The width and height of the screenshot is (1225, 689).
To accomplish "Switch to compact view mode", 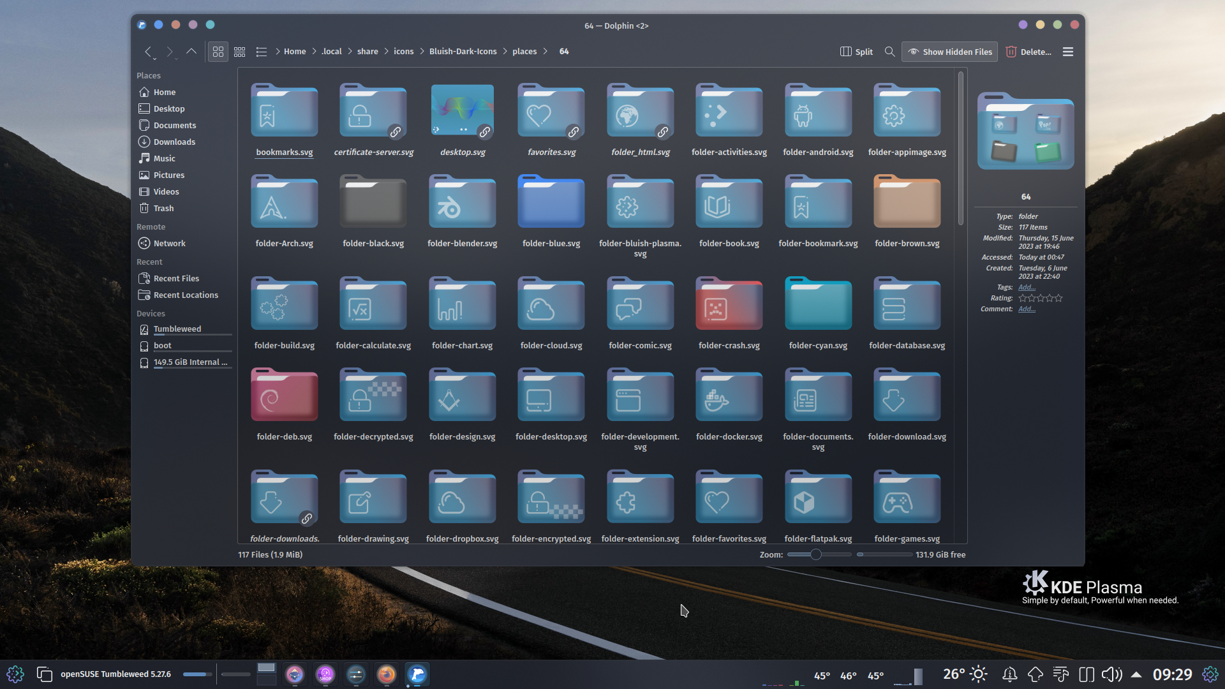I will point(239,52).
